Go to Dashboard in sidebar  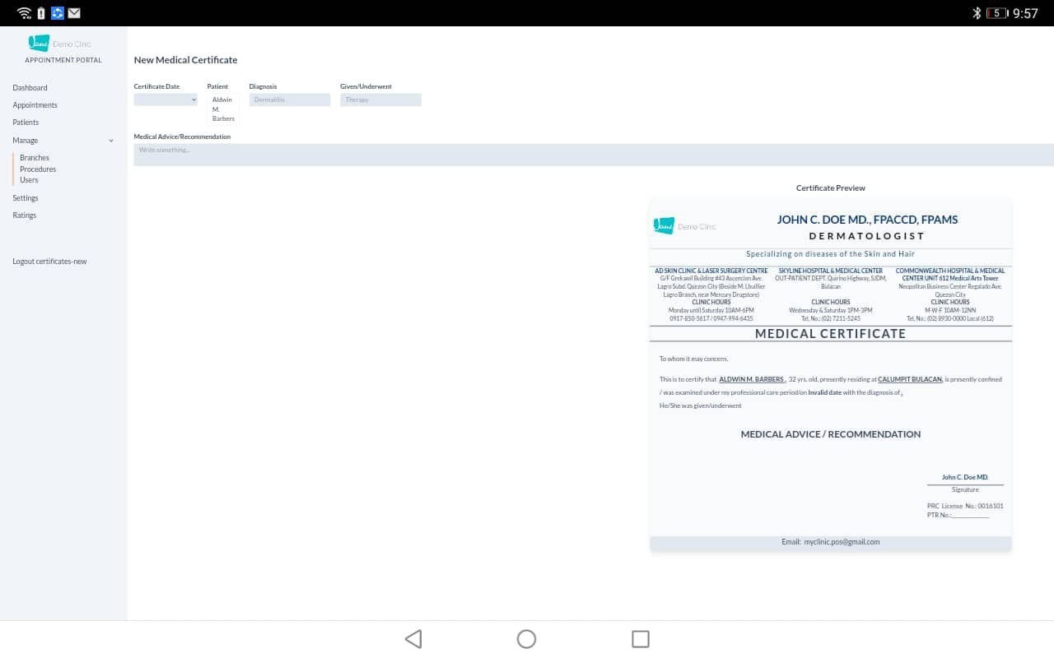click(x=30, y=87)
